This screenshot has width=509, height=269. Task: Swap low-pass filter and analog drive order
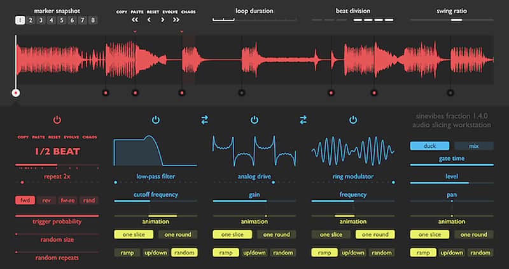(x=204, y=120)
